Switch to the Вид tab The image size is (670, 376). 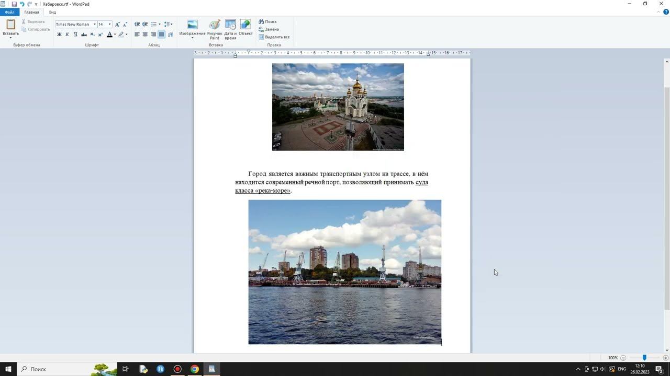click(x=52, y=12)
